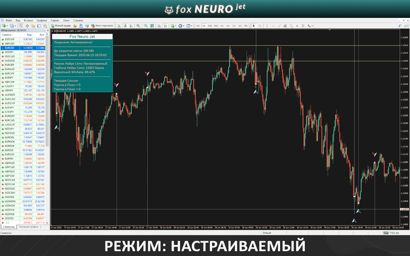Open the search magnifier icon
This screenshot has width=410, height=256.
coord(400,26)
